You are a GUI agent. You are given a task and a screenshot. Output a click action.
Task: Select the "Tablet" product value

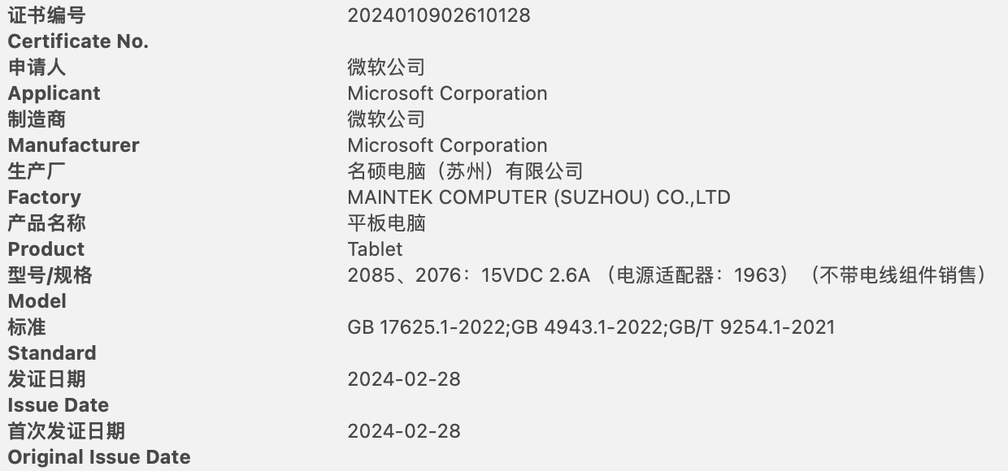click(x=375, y=249)
